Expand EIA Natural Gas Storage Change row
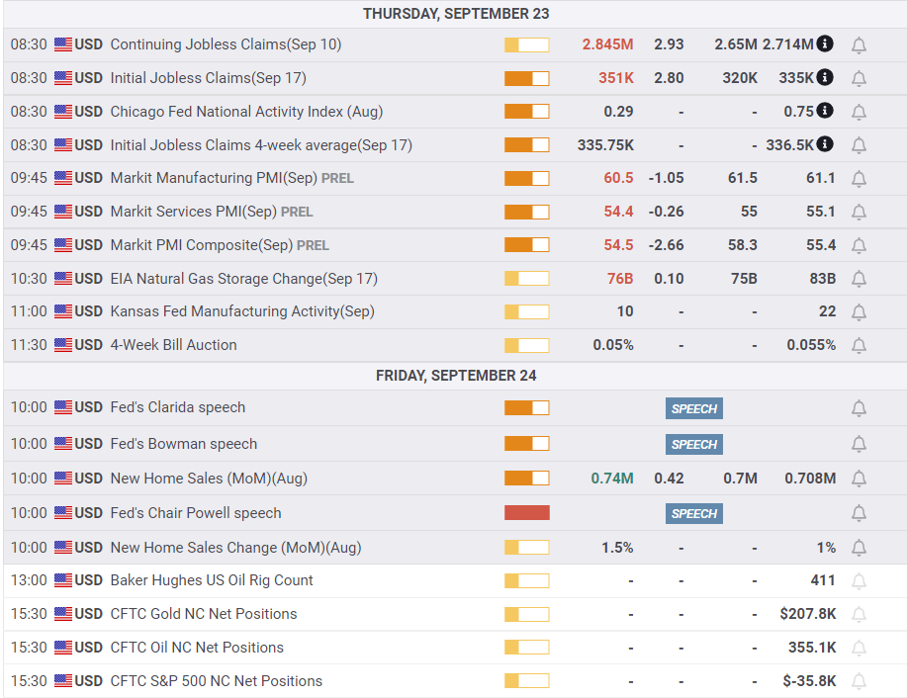The image size is (907, 698). (455, 279)
